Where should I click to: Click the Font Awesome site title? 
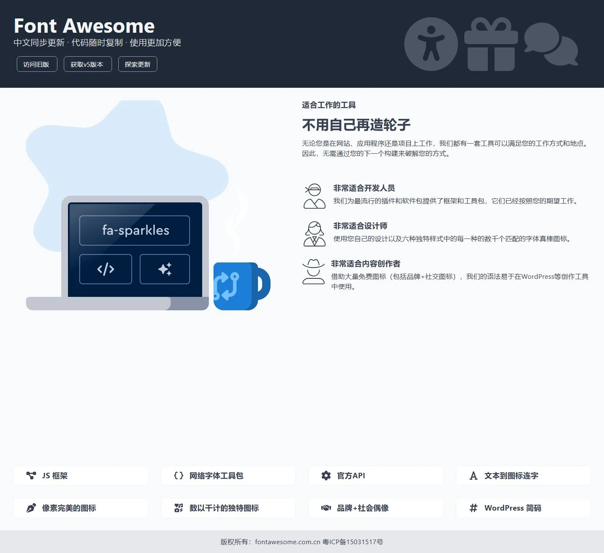(x=84, y=26)
